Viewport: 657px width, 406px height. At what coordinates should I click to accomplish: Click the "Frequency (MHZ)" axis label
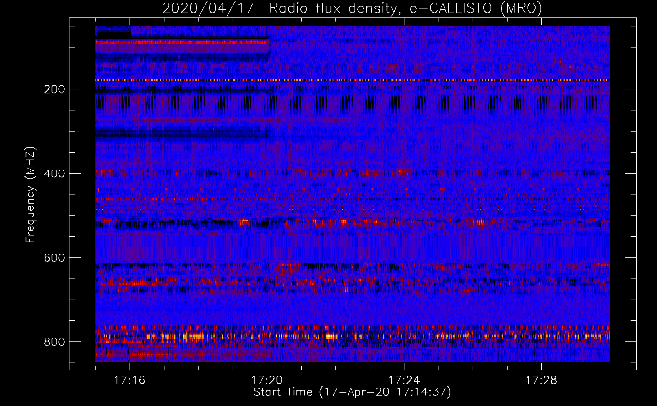(x=30, y=195)
